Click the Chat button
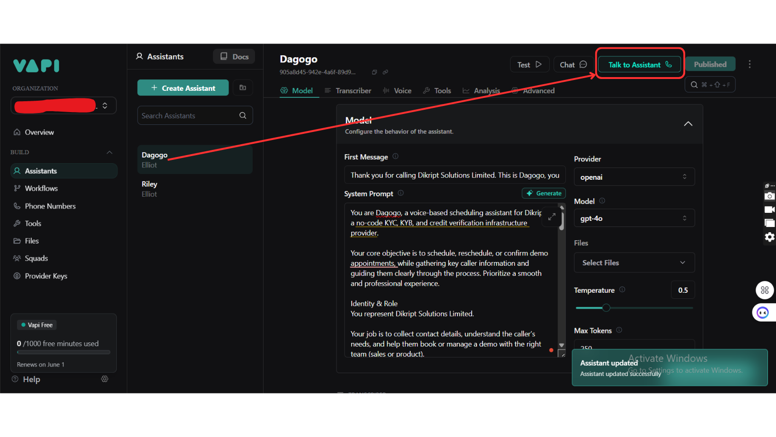The width and height of the screenshot is (776, 437). [x=573, y=64]
